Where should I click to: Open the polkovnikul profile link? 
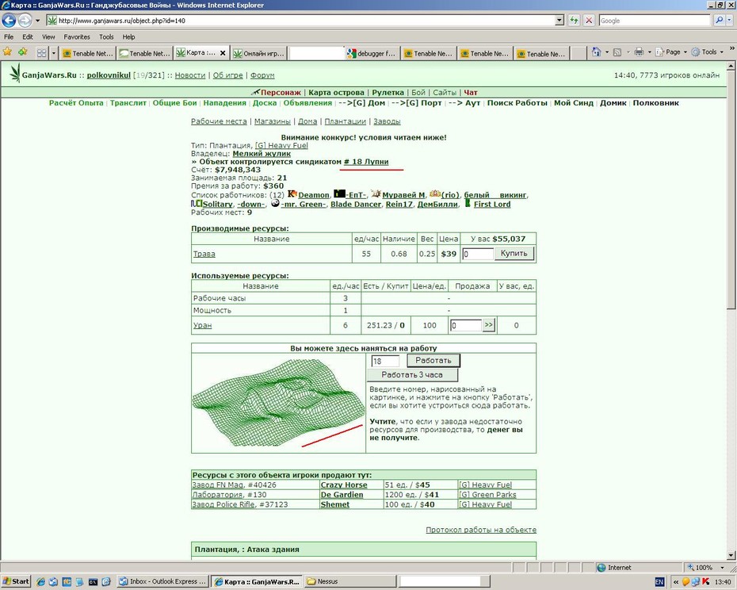pos(109,75)
